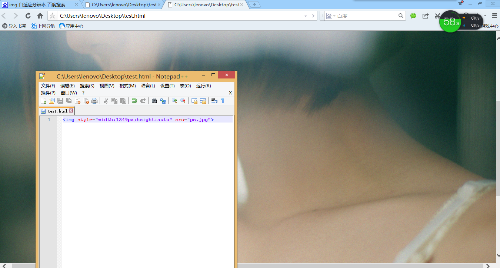The image size is (500, 268).
Task: Click the Redo arrow in Notepad++ toolbar
Action: pos(143,101)
